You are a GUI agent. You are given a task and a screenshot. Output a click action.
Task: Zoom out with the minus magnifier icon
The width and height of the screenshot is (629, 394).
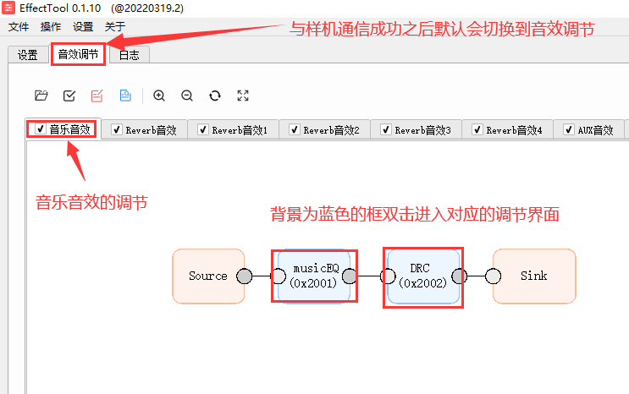point(187,96)
